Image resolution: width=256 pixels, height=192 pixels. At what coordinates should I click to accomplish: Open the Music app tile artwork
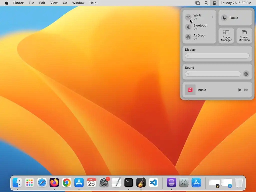(x=190, y=90)
